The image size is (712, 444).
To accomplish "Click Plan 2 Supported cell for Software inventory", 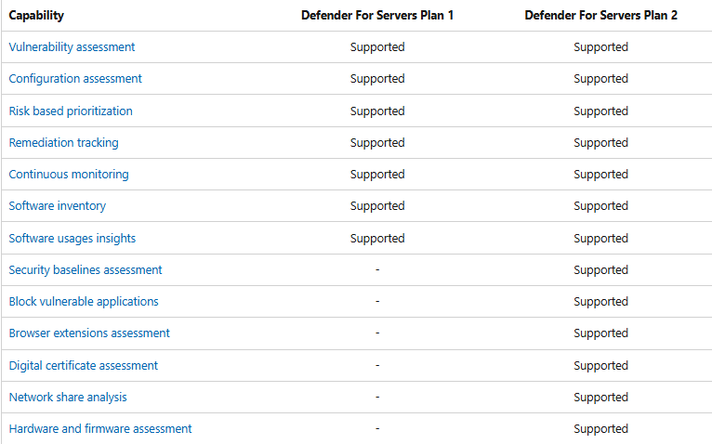I will (600, 206).
